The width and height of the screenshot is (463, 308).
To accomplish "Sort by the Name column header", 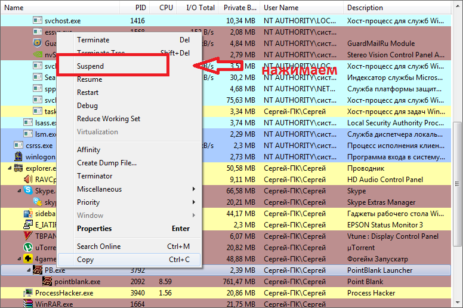I will (x=60, y=8).
